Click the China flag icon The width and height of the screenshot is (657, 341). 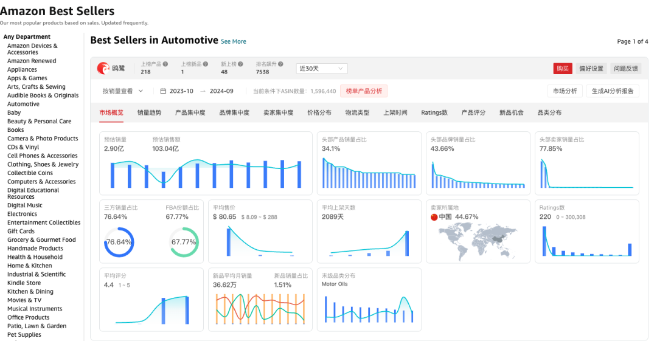(x=434, y=217)
